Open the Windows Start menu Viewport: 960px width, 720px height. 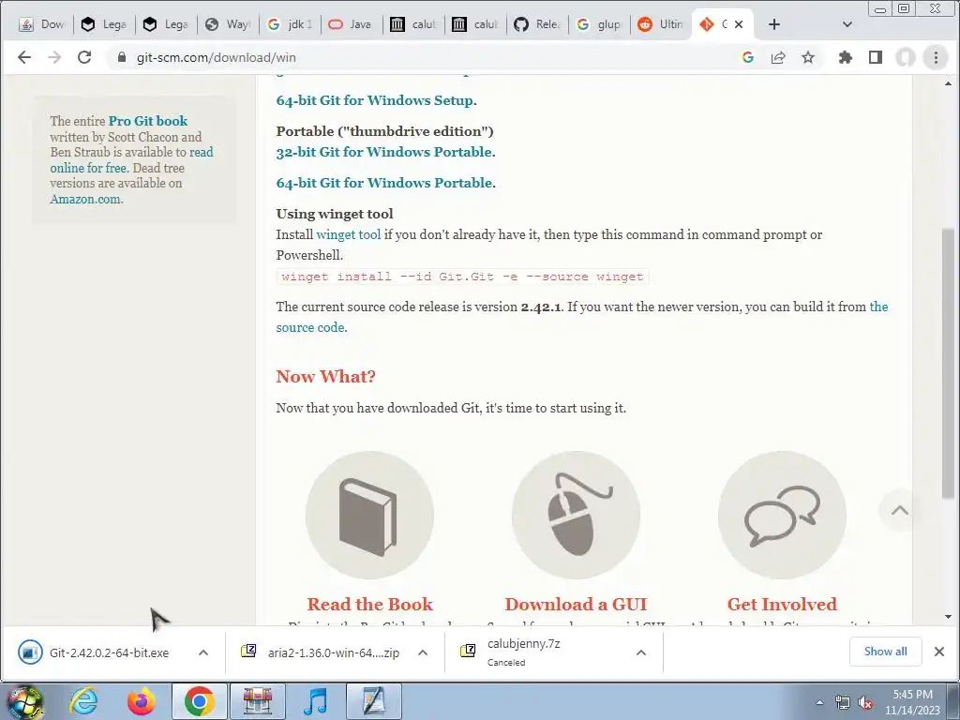(24, 701)
